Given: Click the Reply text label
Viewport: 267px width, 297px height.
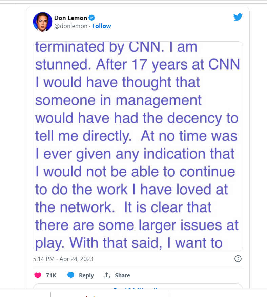Looking at the screenshot, I should [86, 275].
